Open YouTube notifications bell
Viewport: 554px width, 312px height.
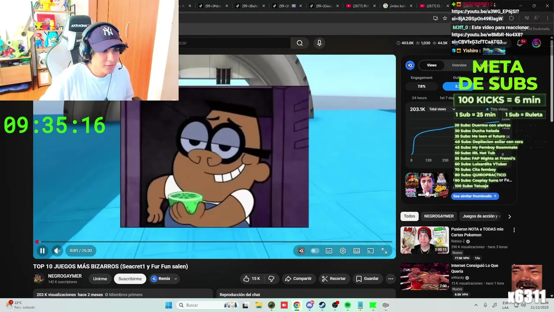520,43
